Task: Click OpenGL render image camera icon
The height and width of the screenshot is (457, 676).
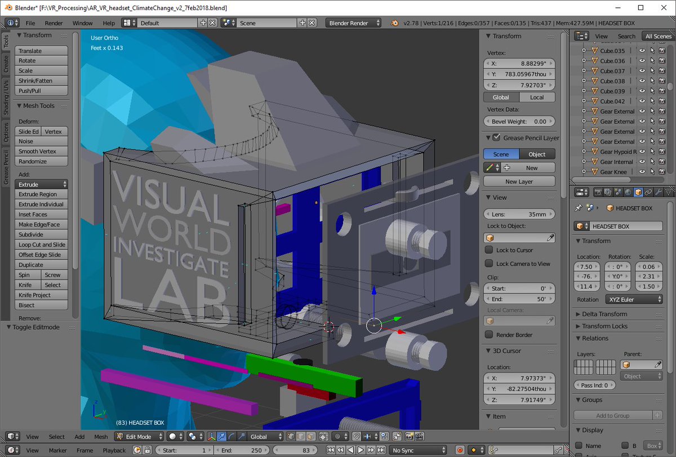Action: pos(410,436)
